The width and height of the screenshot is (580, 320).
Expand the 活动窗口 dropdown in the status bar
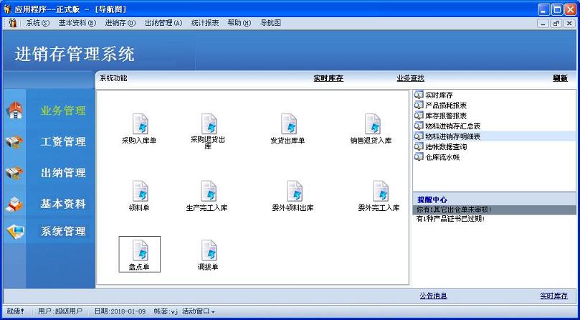(199, 311)
